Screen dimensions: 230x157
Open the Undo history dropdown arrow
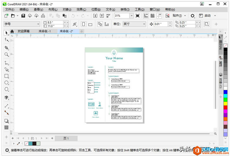coord(78,16)
